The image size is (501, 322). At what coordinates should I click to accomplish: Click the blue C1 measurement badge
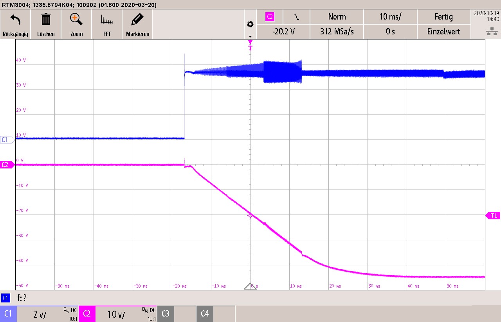point(5,298)
